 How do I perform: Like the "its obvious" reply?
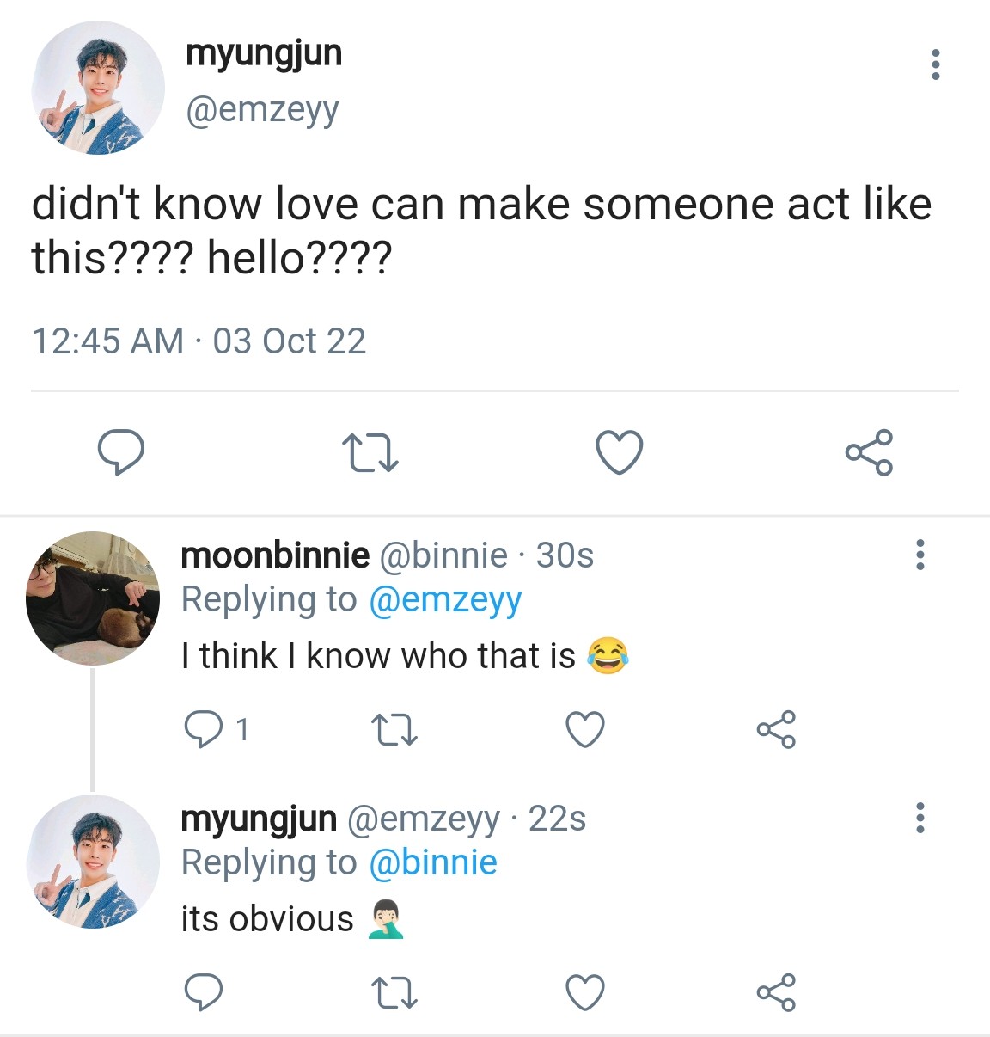point(585,992)
